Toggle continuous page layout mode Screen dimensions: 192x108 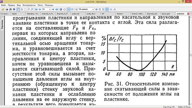tap(69, 9)
